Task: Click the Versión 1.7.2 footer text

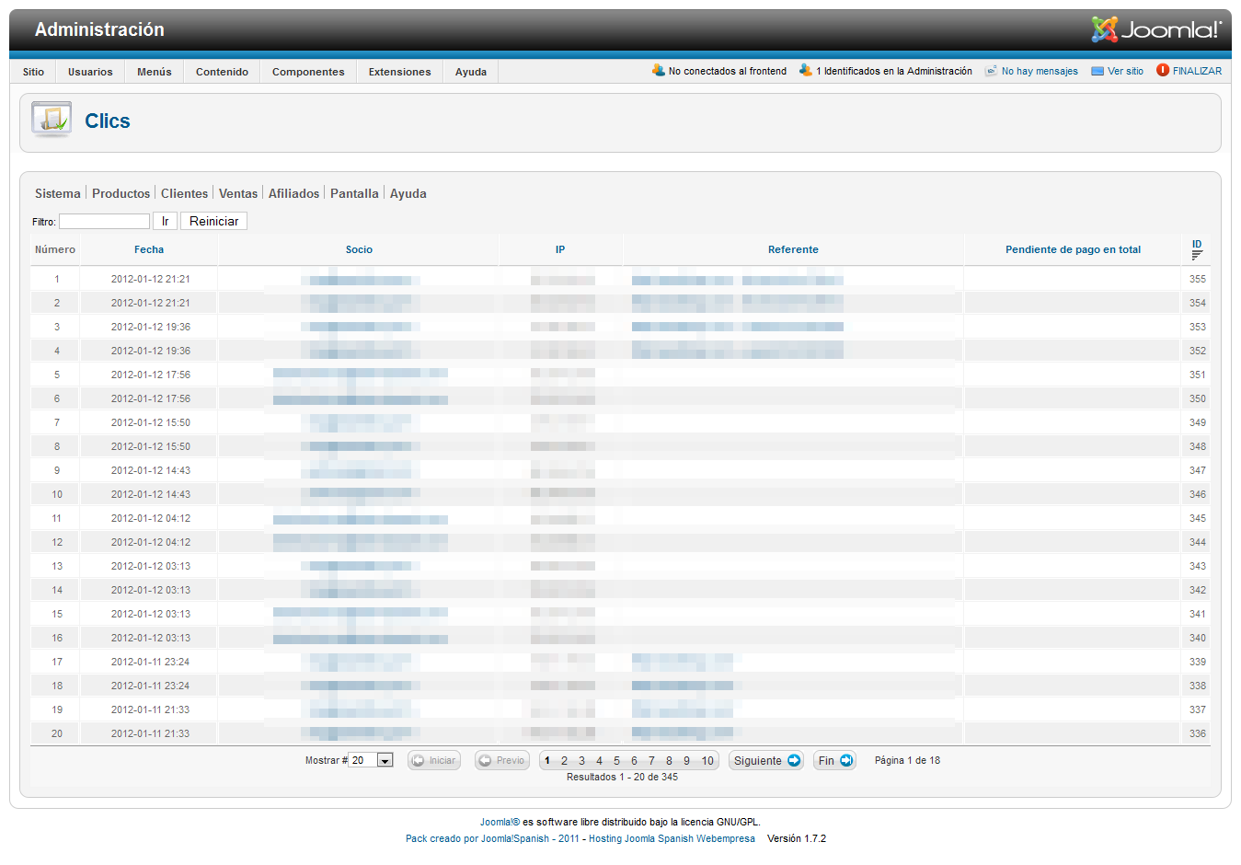Action: (x=797, y=839)
